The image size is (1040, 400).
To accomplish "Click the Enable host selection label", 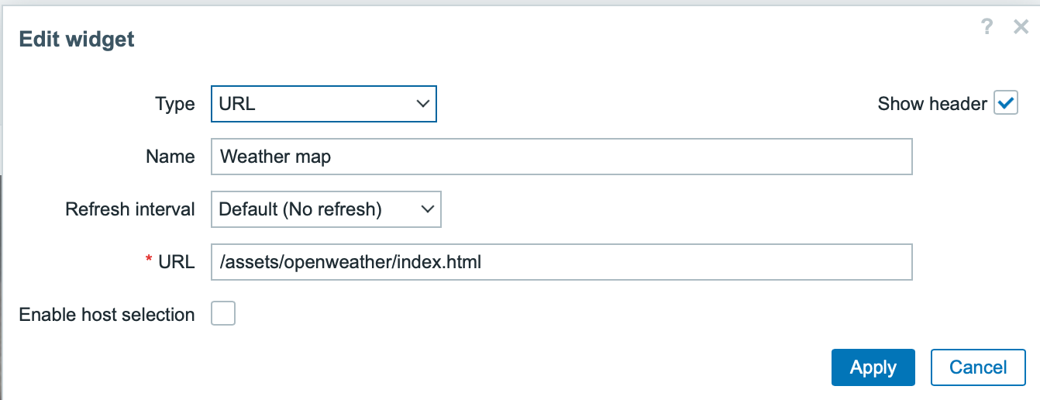I will pyautogui.click(x=107, y=315).
